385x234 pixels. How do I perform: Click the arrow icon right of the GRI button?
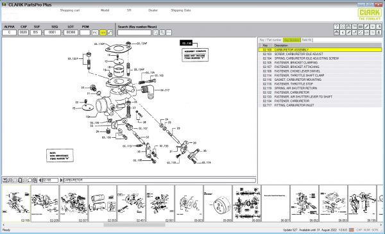pos(110,33)
